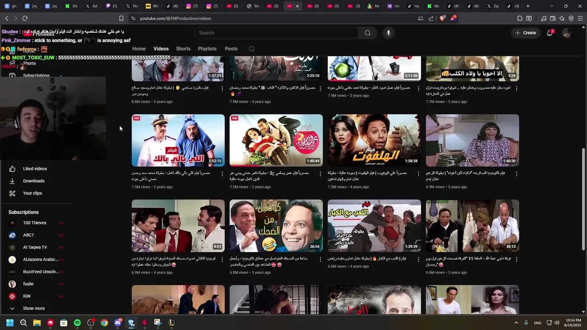Open the video thumbnail with duration 1:40:44
The height and width of the screenshot is (330, 587).
(x=276, y=140)
